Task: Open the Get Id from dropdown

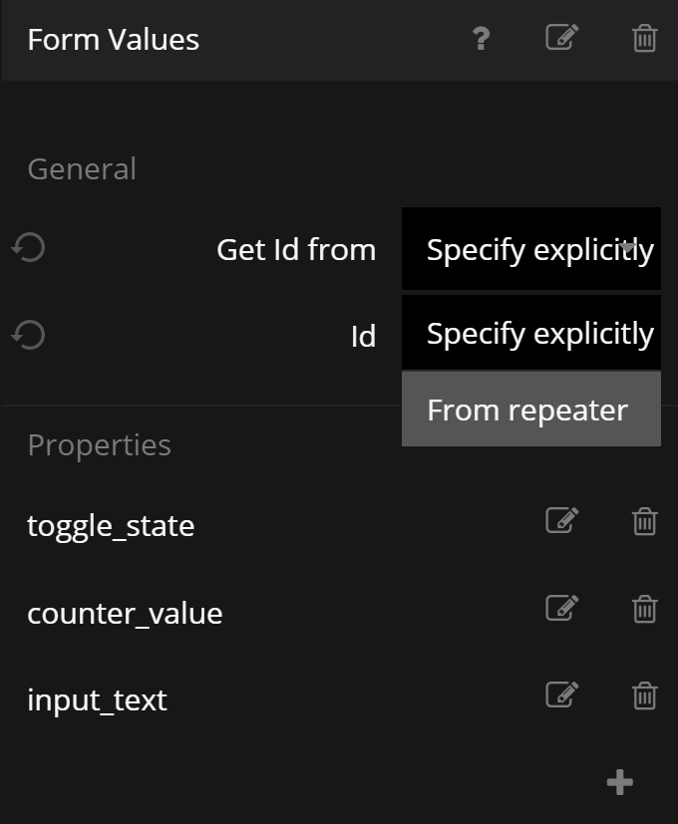Action: point(530,249)
